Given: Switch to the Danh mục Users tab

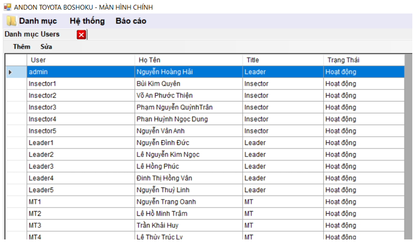Looking at the screenshot, I should point(32,34).
